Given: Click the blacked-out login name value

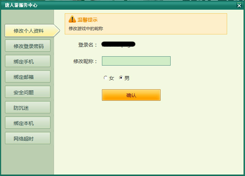Looking at the screenshot, I should tap(118, 44).
